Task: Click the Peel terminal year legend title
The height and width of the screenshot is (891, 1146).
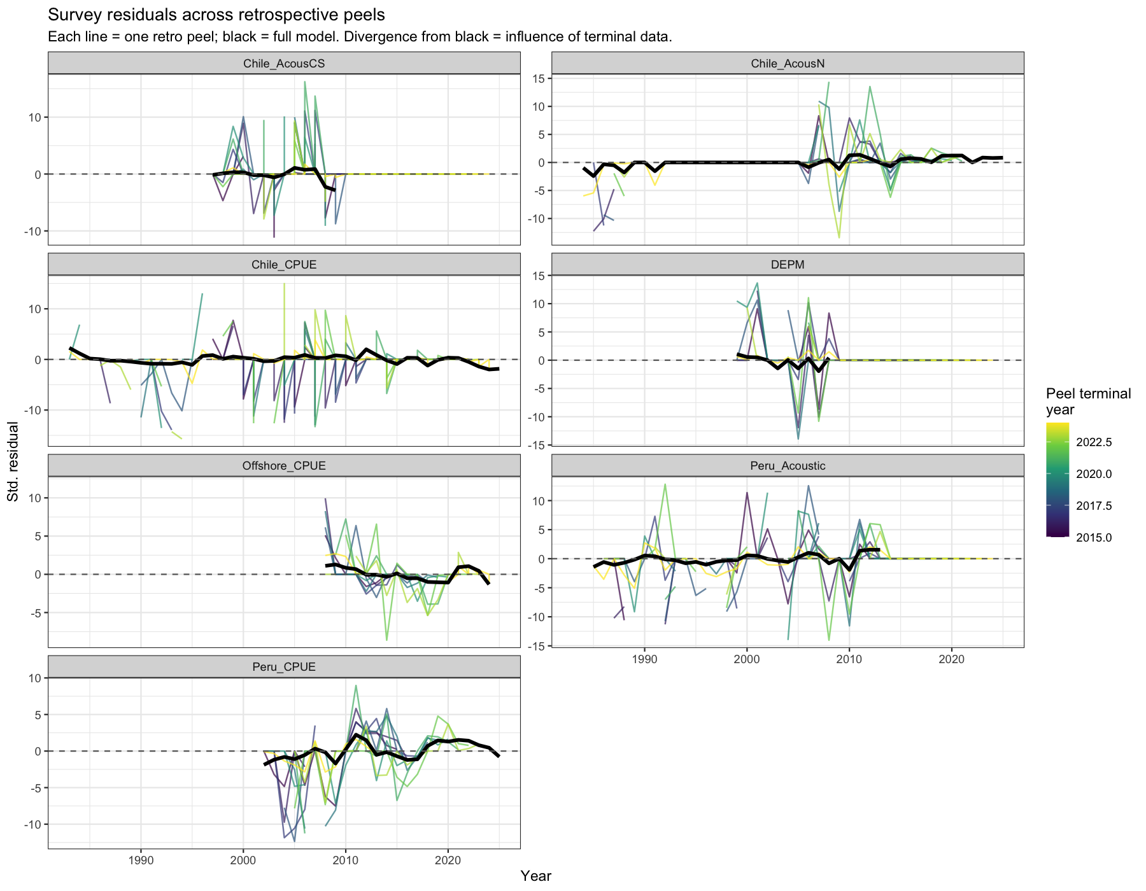Action: [x=1089, y=401]
